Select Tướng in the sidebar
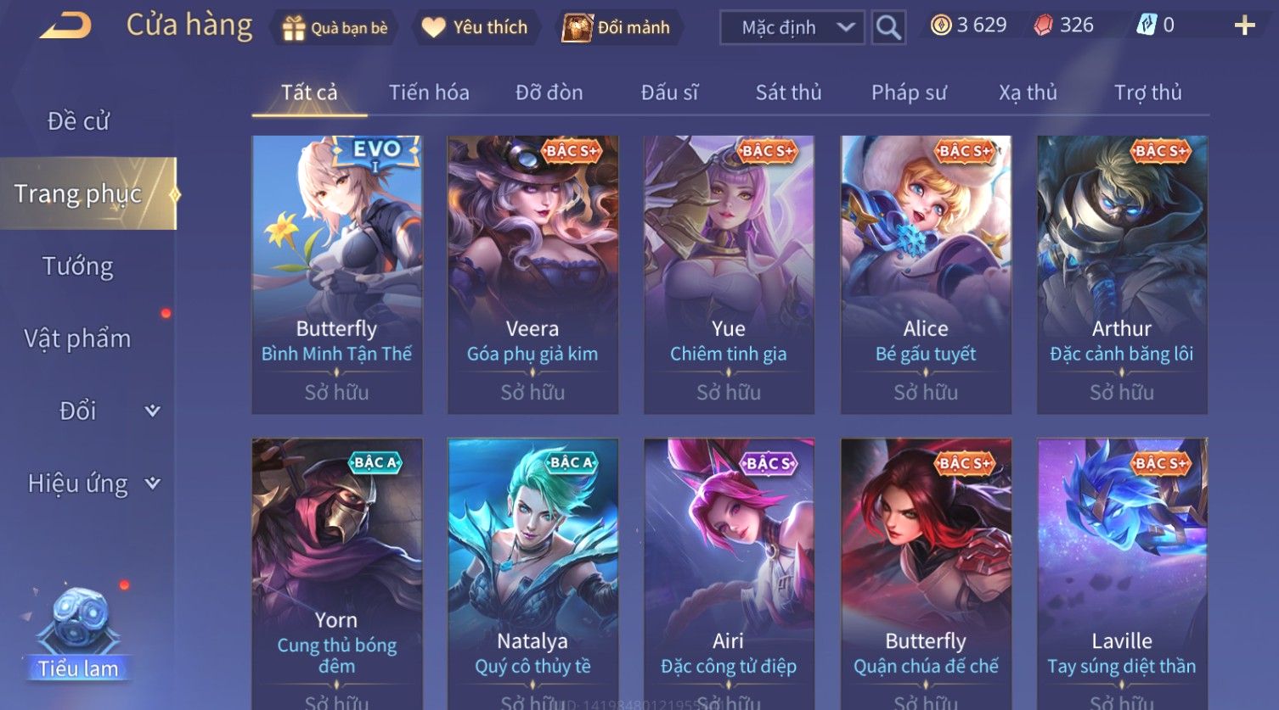The image size is (1279, 710). [x=78, y=266]
